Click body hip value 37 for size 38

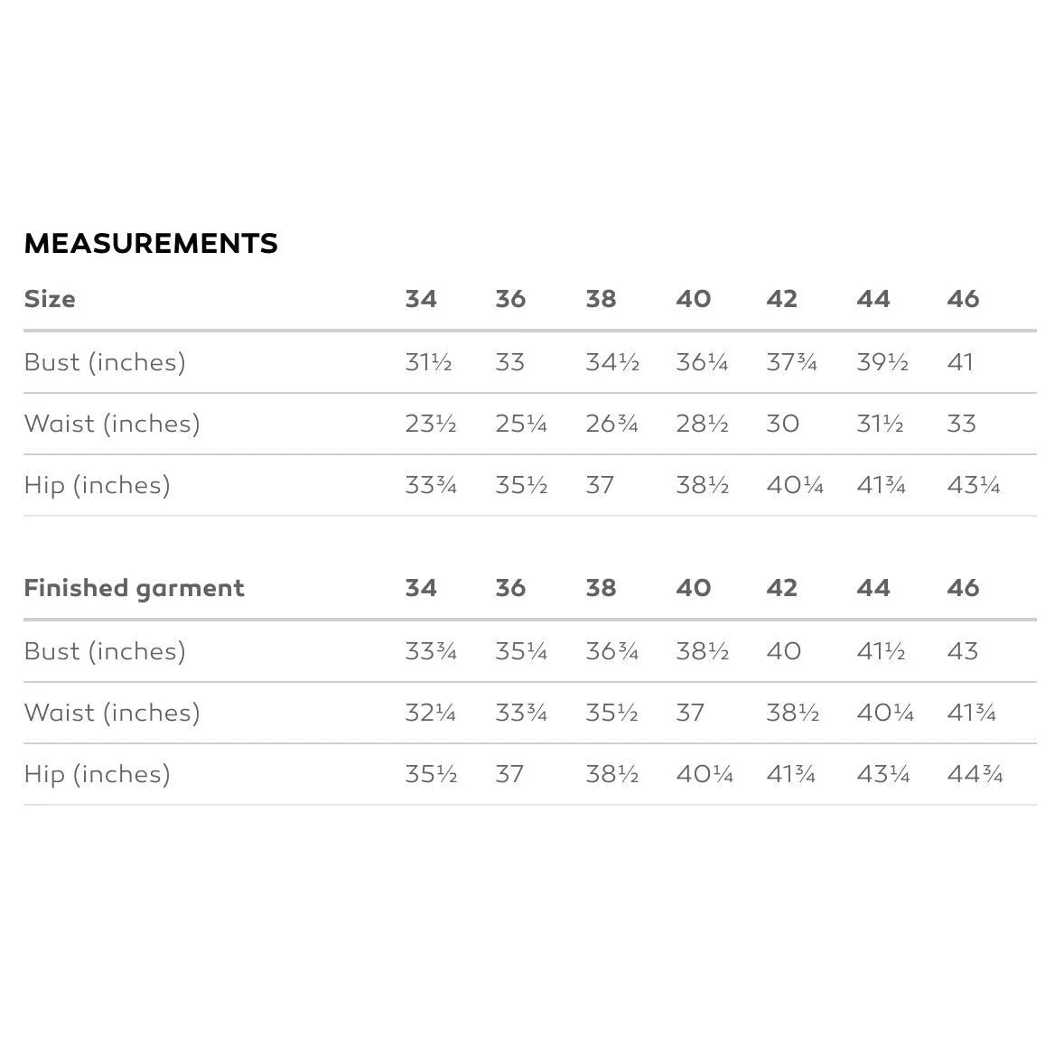600,485
